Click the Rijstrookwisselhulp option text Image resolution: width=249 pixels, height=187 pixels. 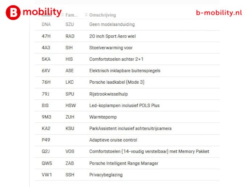(x=108, y=94)
